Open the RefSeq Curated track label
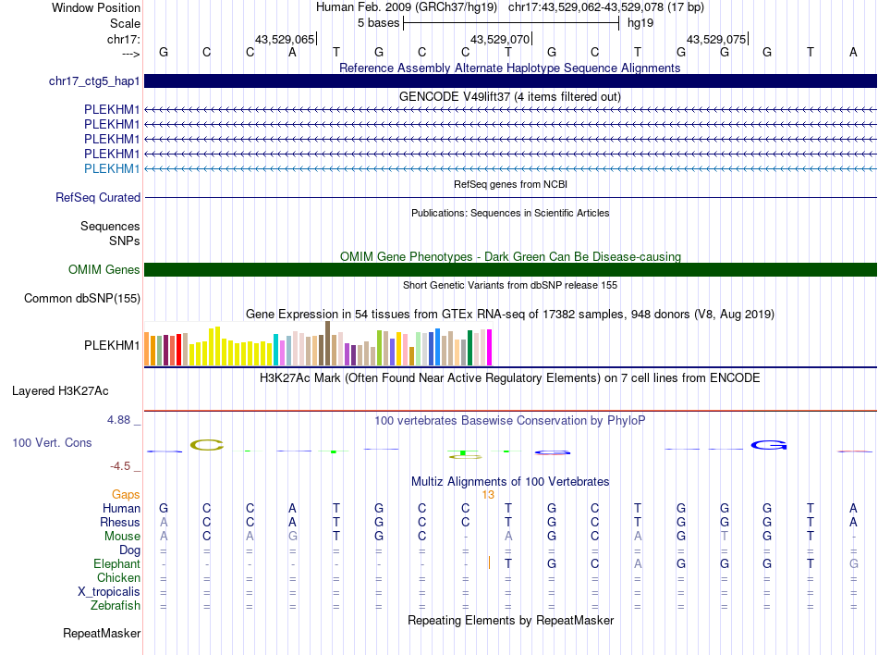This screenshot has height=655, width=878. [98, 197]
